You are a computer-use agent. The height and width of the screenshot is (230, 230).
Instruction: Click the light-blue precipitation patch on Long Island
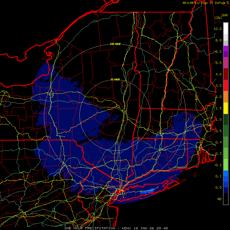pos(147,191)
